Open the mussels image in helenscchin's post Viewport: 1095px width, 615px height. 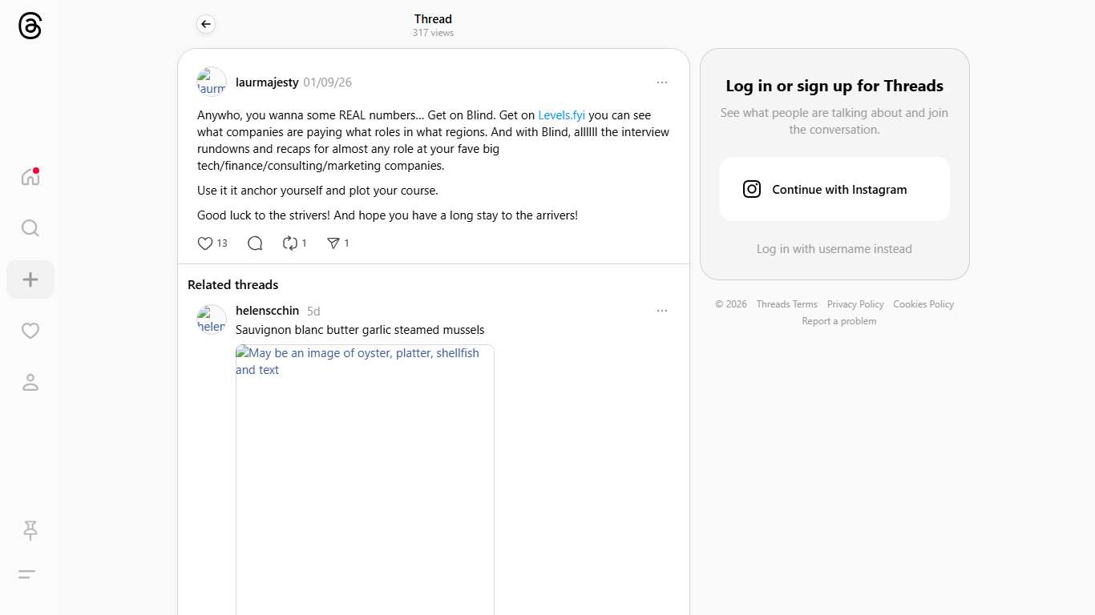pos(365,480)
